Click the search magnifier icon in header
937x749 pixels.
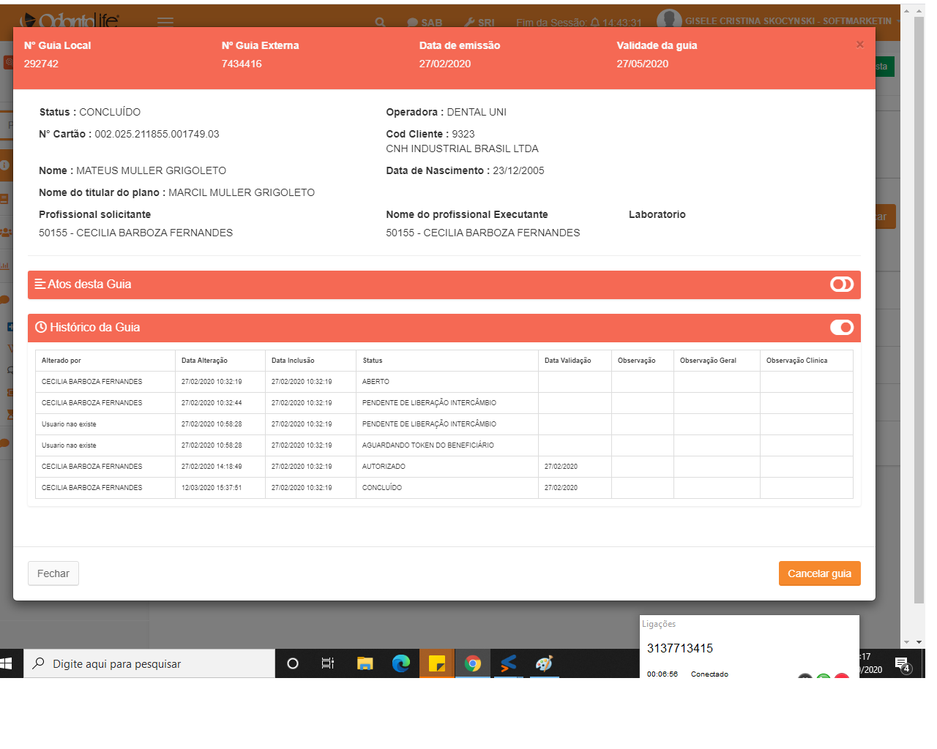(x=380, y=23)
